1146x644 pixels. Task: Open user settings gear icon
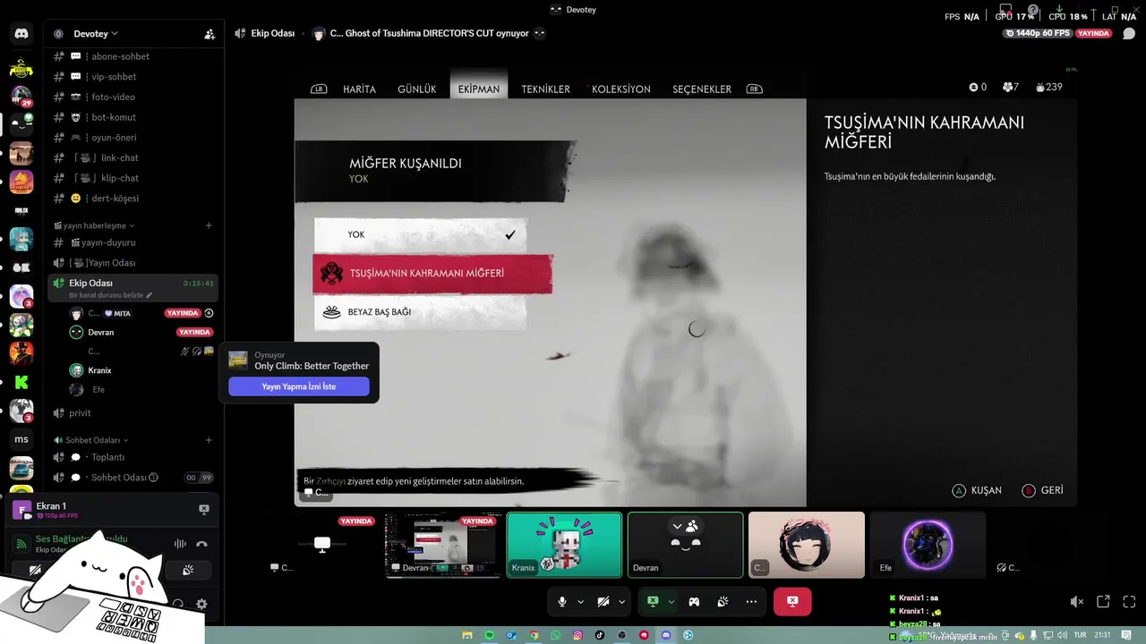(x=201, y=605)
